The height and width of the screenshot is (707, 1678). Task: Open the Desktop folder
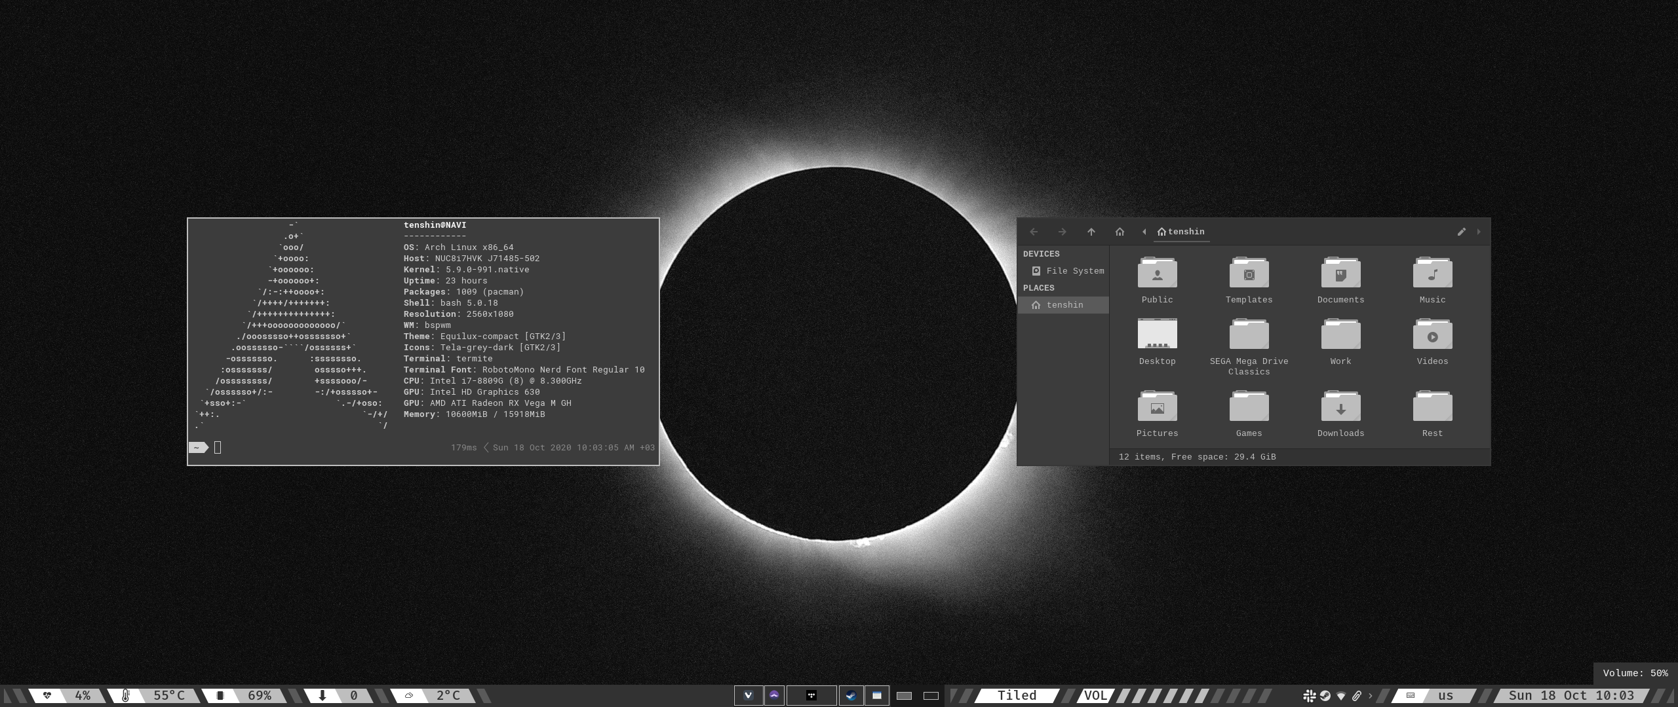[1157, 342]
